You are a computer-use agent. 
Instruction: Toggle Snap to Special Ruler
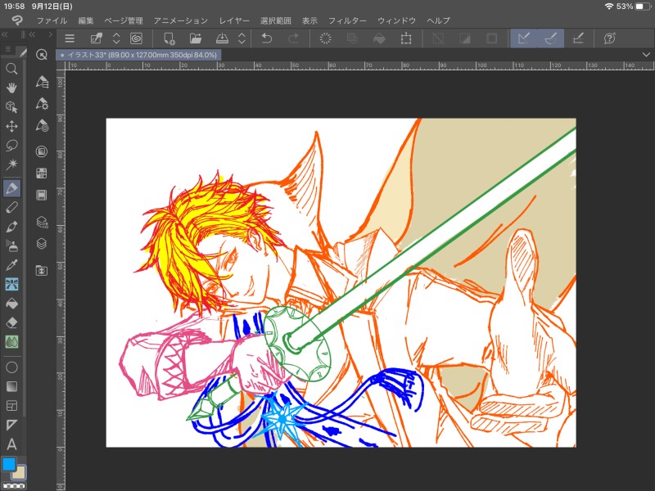coord(551,38)
